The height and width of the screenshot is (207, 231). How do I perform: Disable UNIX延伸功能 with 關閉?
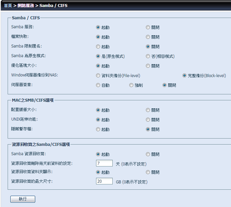148,120
